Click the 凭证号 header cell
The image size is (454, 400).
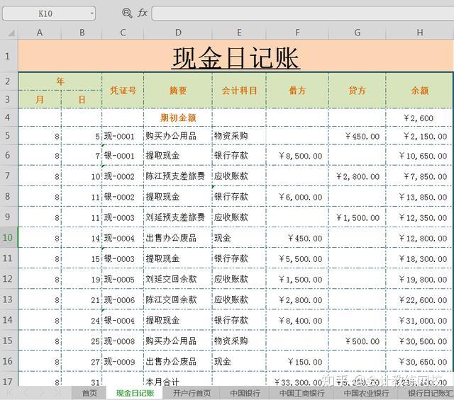coord(123,91)
